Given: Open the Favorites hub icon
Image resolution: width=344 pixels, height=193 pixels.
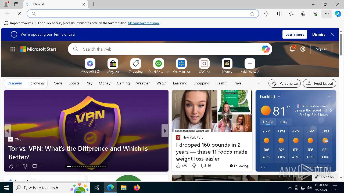Looking at the screenshot, I should click(291, 14).
